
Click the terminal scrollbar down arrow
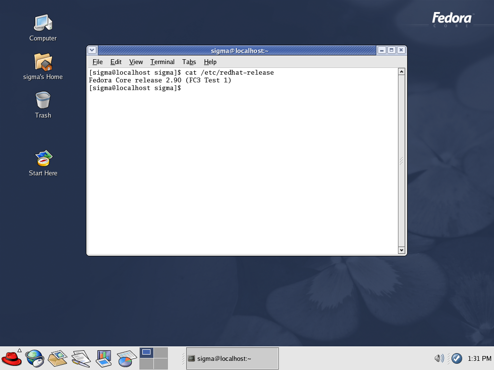(401, 251)
